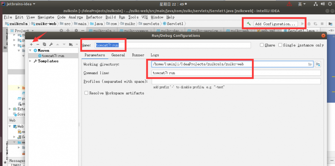Switch to Servlet1.java editor tab
The image size is (335, 166).
301,31
